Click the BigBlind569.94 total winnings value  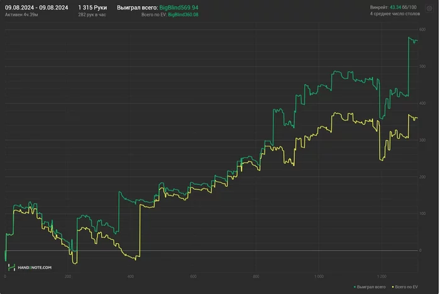pos(179,8)
